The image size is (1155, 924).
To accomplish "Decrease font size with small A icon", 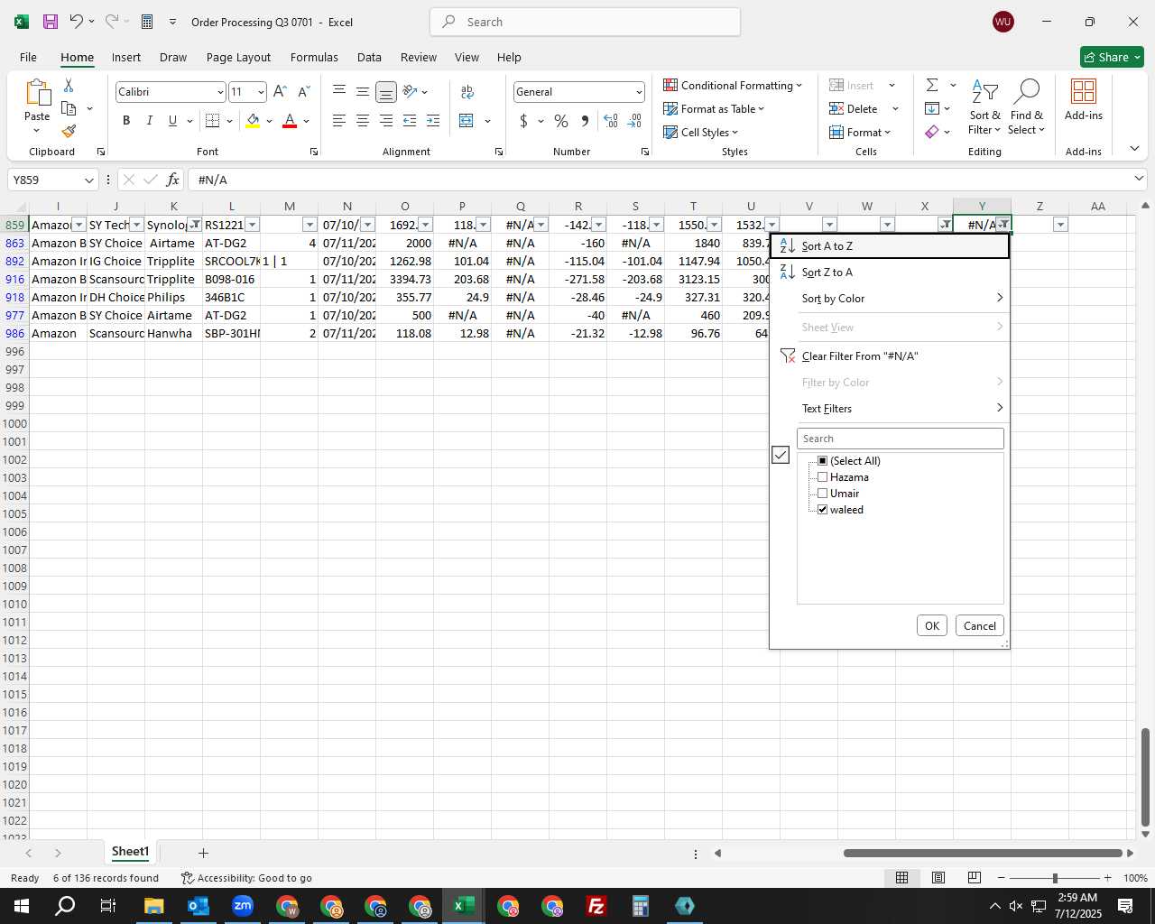I will [303, 91].
